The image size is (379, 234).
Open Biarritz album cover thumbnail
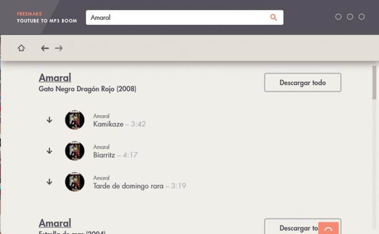pyautogui.click(x=75, y=151)
